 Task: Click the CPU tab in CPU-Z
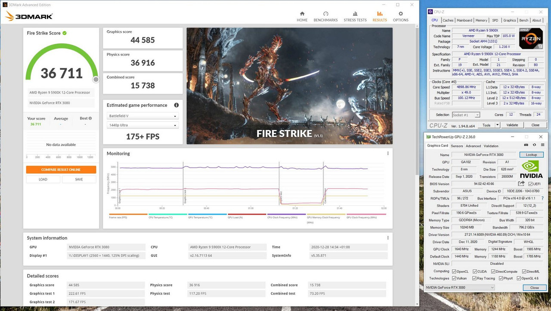pos(435,20)
